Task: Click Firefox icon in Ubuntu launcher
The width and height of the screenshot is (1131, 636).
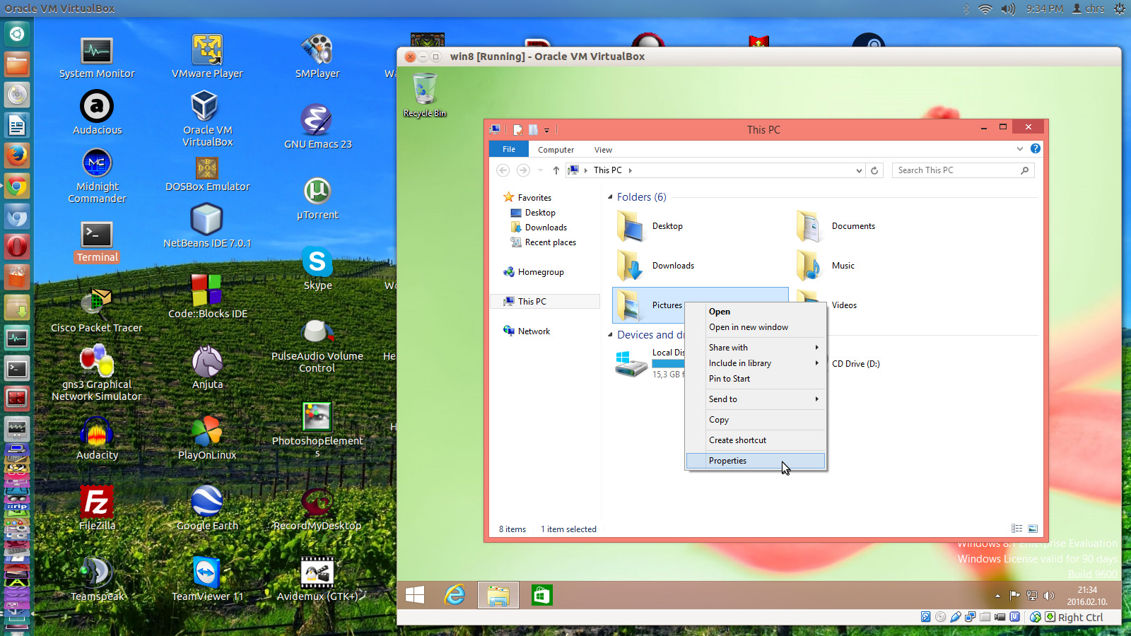Action: [x=17, y=155]
